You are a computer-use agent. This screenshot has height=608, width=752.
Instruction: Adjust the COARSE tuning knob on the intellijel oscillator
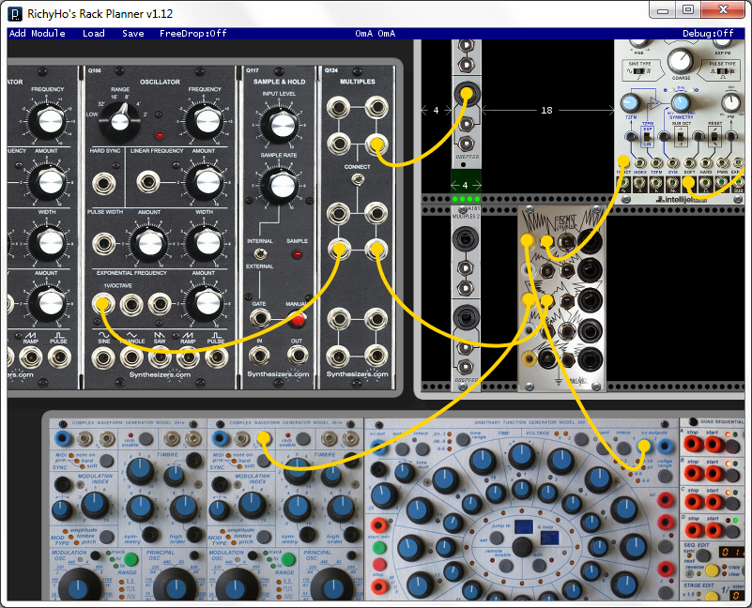point(681,61)
